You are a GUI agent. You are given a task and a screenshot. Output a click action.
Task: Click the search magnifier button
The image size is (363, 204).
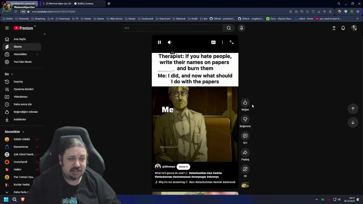point(229,28)
